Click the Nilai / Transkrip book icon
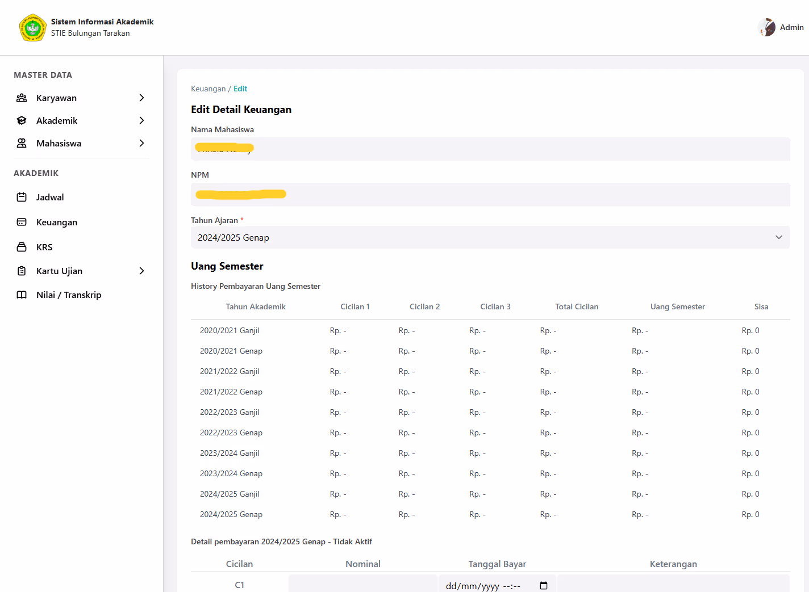The height and width of the screenshot is (592, 809). (x=22, y=295)
